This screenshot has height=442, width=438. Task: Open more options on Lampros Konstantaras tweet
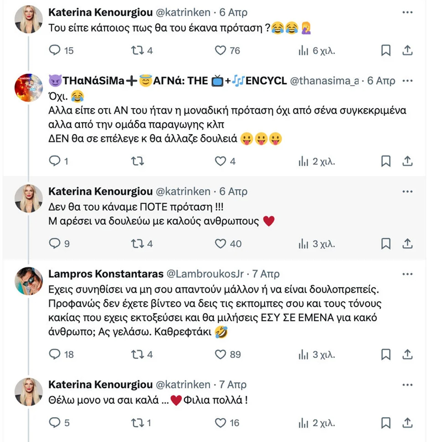(407, 274)
